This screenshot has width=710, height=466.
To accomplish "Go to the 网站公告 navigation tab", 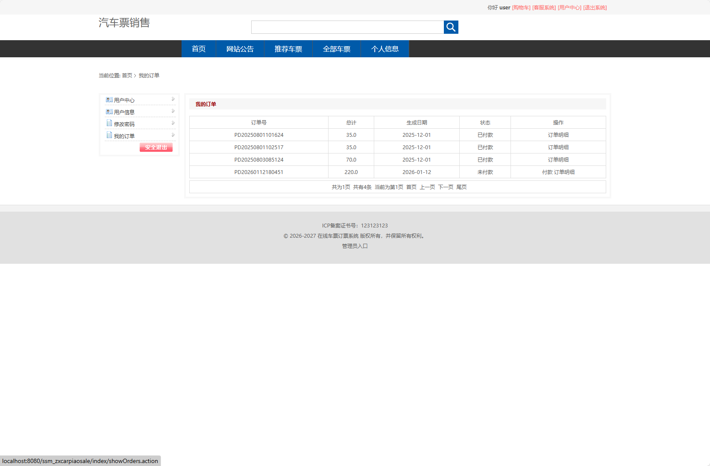I will tap(240, 49).
